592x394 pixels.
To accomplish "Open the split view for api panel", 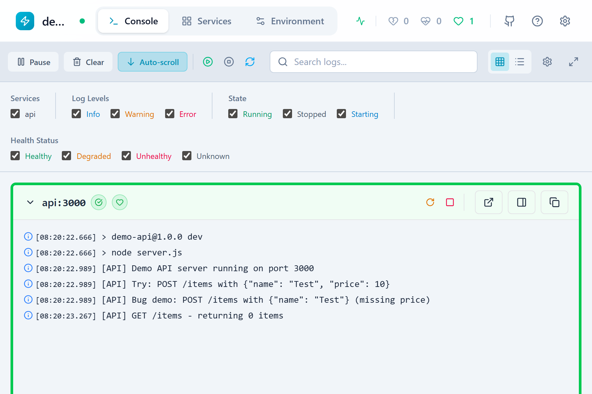I will click(521, 203).
